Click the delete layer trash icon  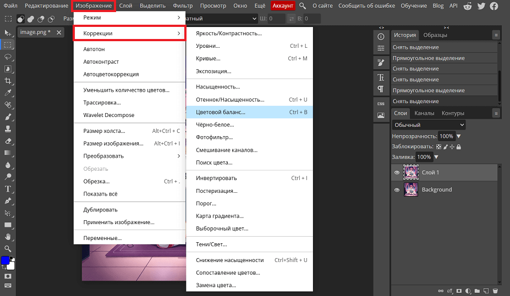tap(495, 291)
